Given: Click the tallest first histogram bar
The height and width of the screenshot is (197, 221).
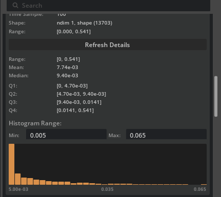Looking at the screenshot, I should (x=12, y=164).
